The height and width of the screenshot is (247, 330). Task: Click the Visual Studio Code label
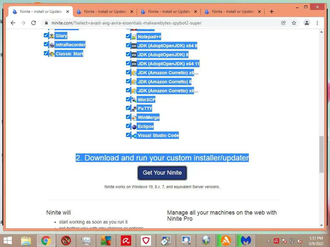(158, 135)
